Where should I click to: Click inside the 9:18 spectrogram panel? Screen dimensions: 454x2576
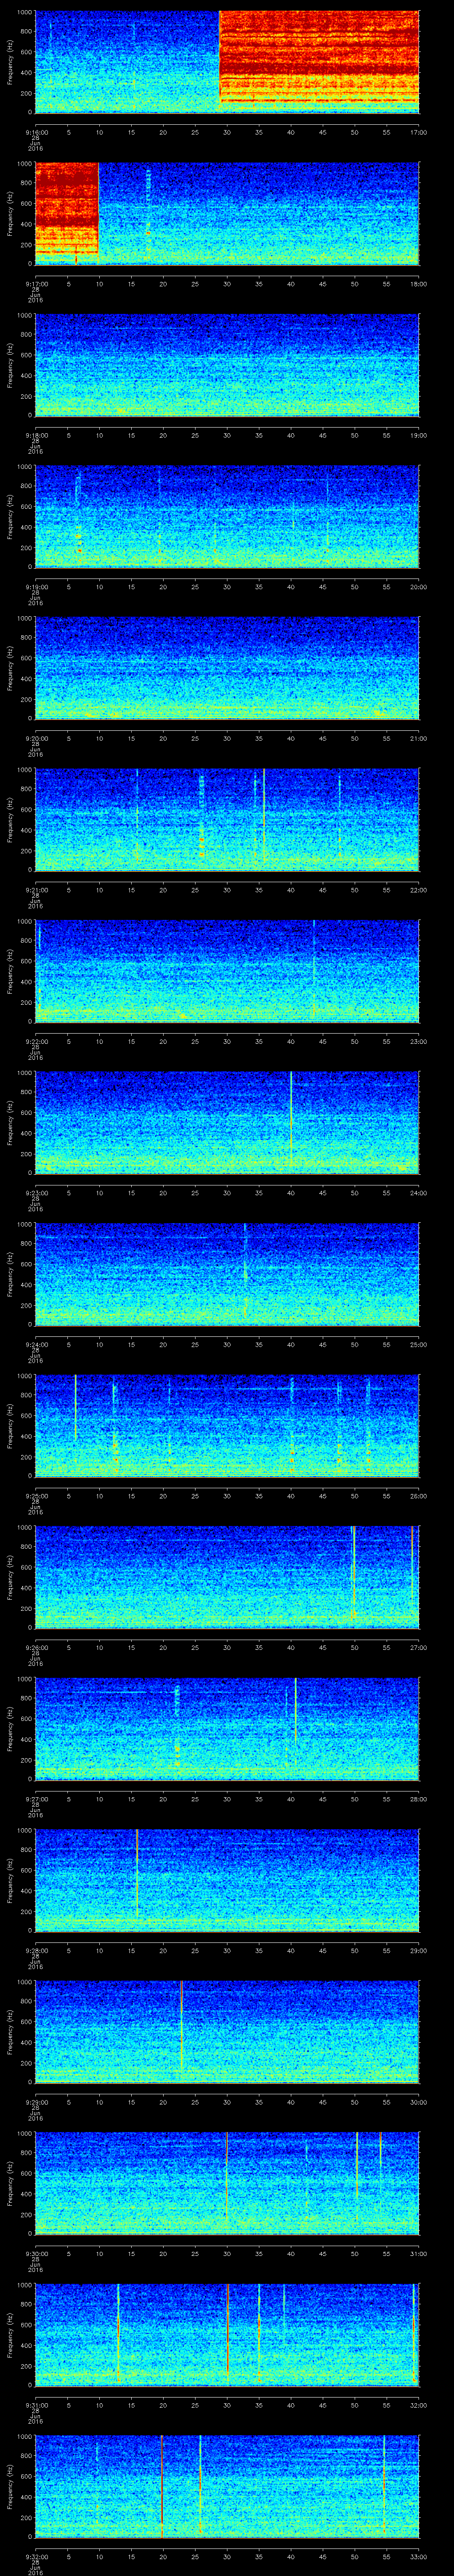[x=227, y=365]
